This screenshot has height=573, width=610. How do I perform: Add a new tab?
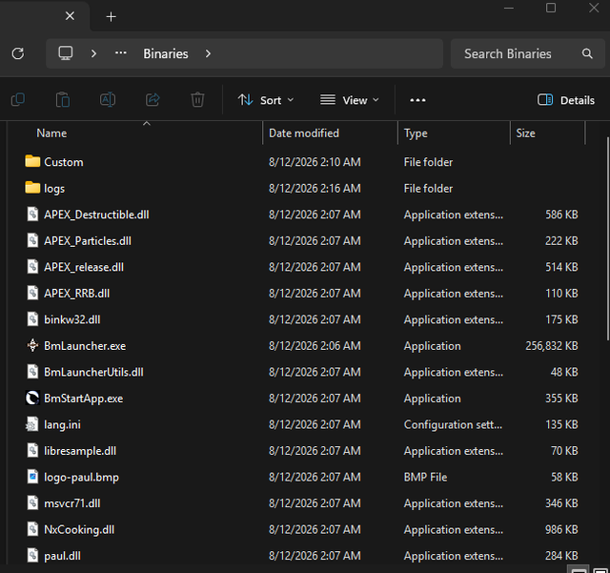click(111, 17)
